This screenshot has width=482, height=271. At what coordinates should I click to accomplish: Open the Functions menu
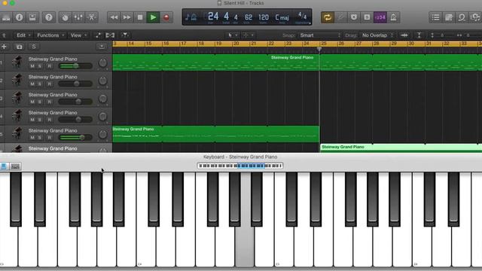point(50,35)
